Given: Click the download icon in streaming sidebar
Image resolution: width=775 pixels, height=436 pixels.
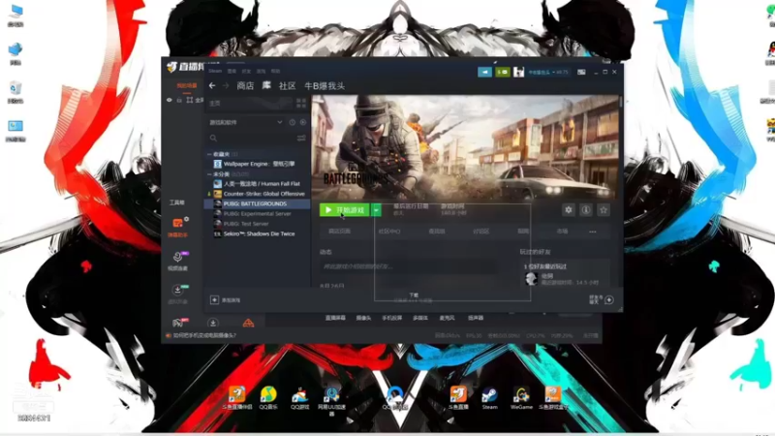Looking at the screenshot, I should point(178,290).
